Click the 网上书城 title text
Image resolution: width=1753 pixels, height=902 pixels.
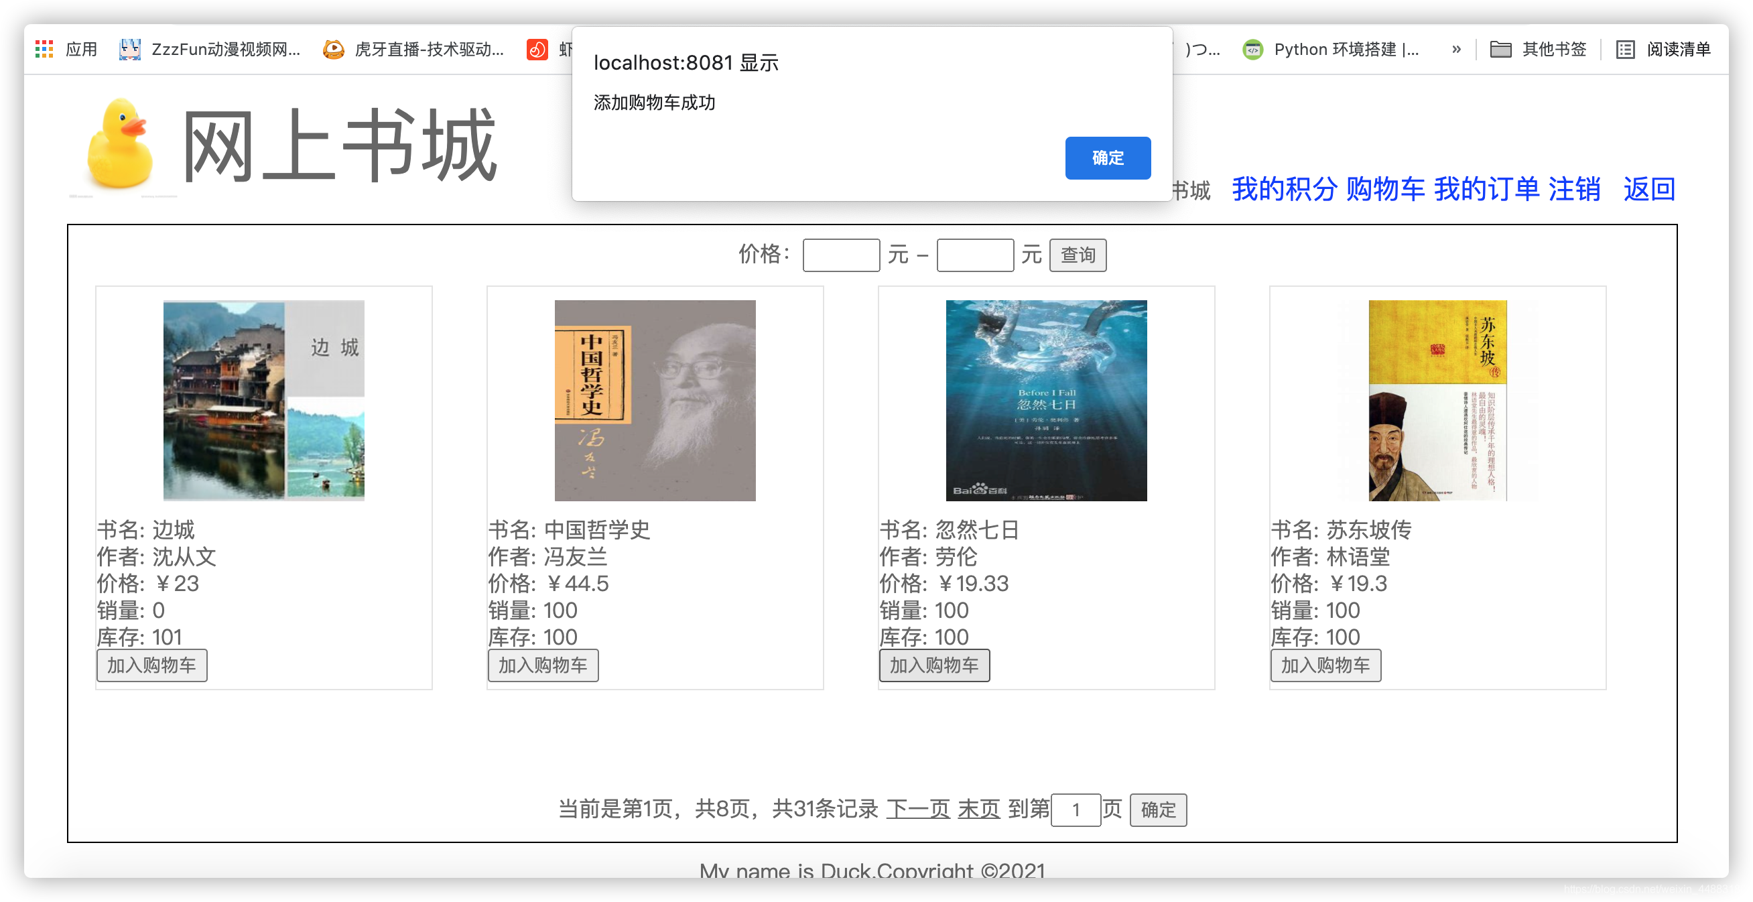click(340, 145)
